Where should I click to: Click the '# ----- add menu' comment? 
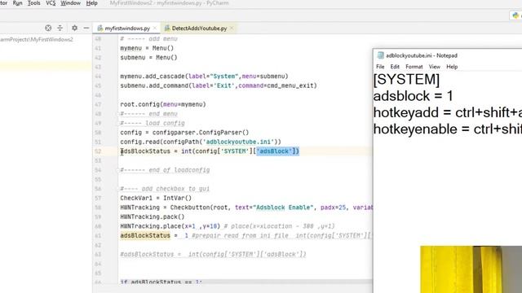[x=148, y=39]
